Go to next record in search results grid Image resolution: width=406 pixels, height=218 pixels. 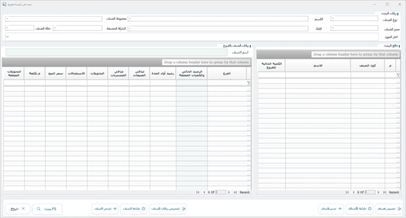378,192
